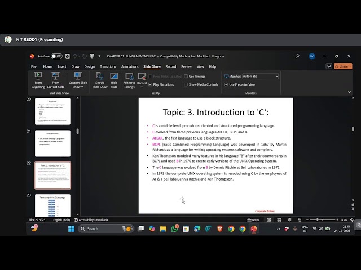Disable Use Presenter View checkbox
The width and height of the screenshot is (361, 270).
(226, 84)
